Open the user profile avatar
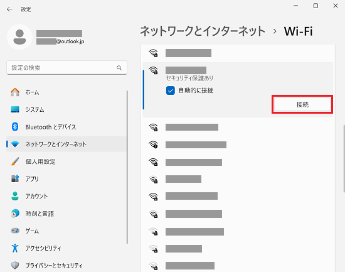345x272 pixels. 19,37
